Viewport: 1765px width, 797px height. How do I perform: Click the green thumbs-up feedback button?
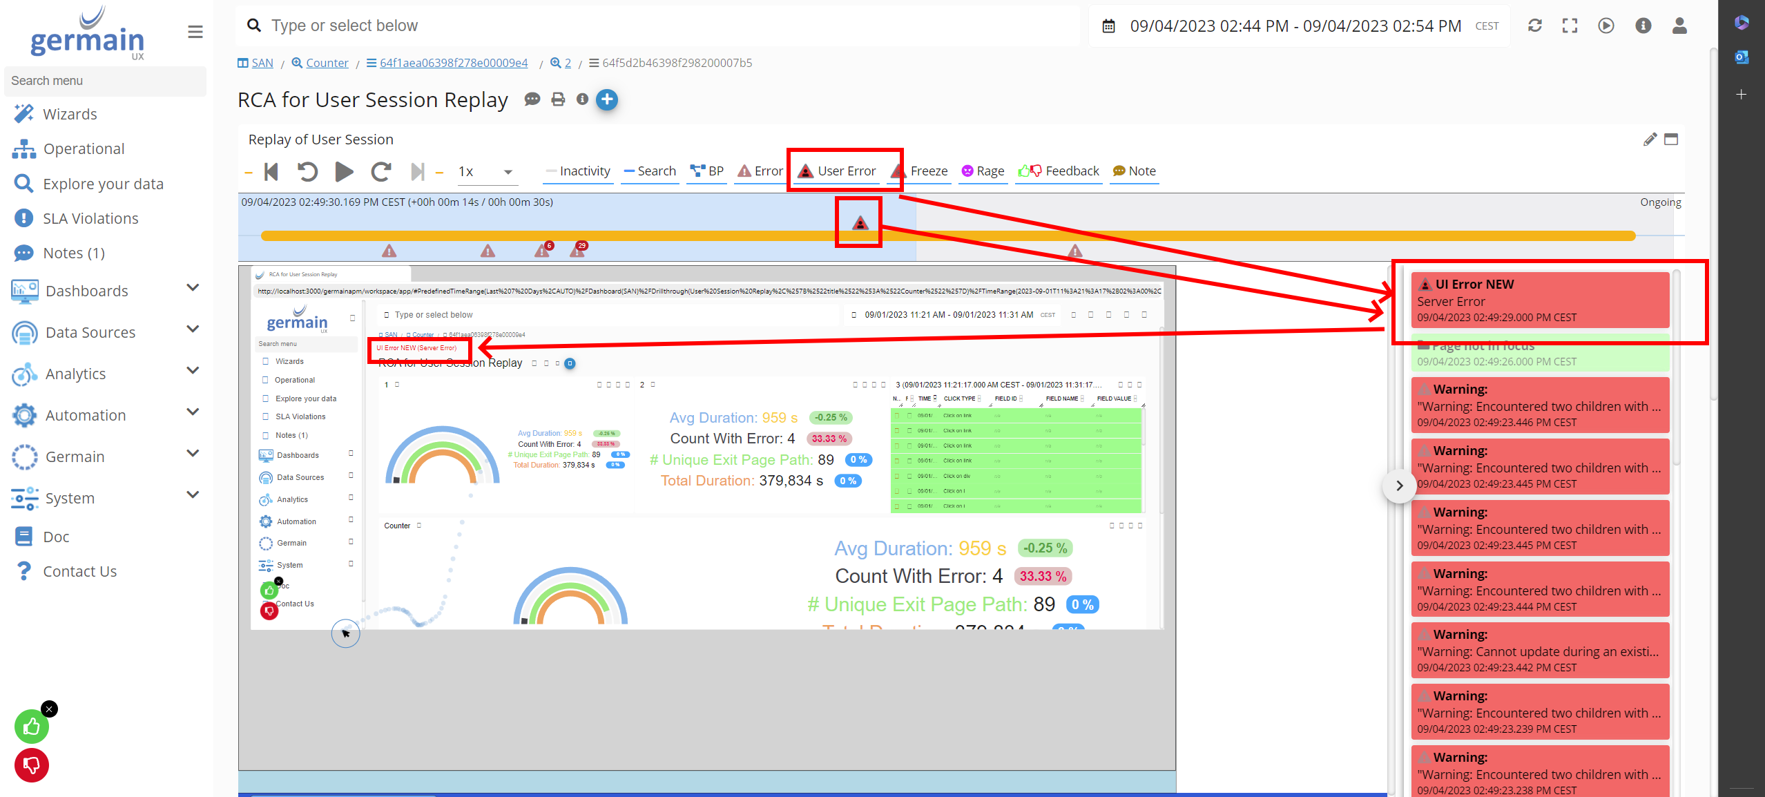(x=32, y=727)
